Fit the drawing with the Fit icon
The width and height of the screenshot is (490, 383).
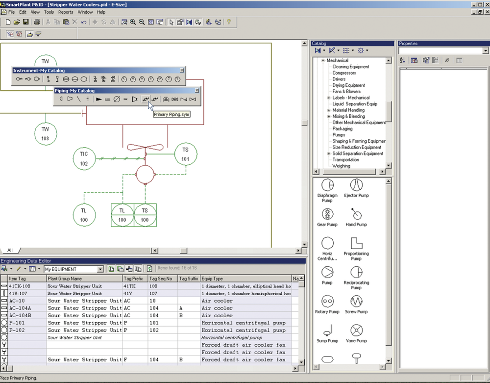150,22
